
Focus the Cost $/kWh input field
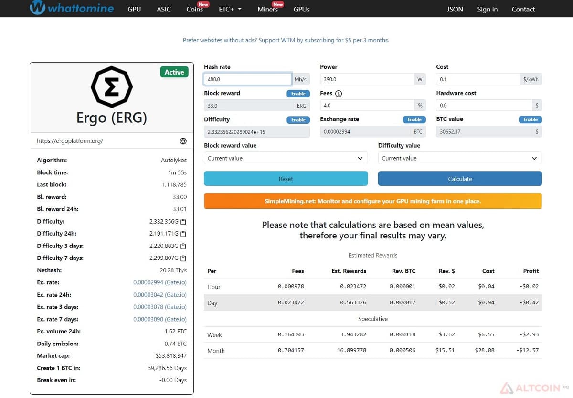pos(477,79)
